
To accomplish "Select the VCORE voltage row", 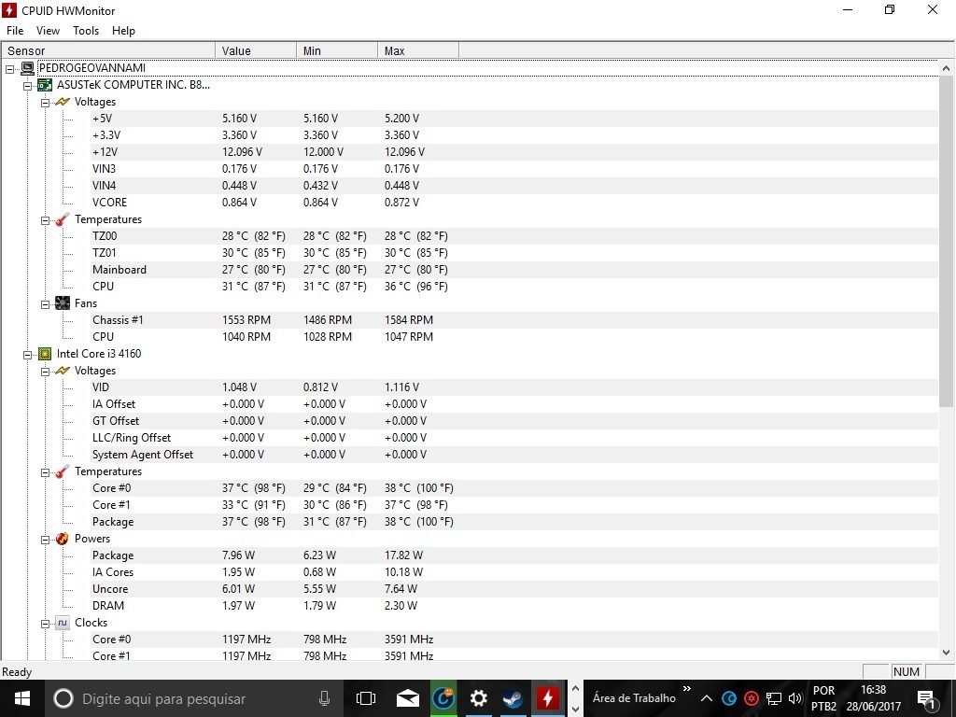I will [514, 203].
